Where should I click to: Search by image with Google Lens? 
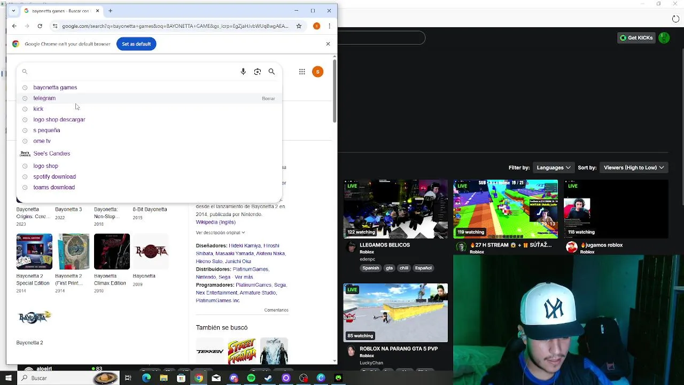coord(258,72)
